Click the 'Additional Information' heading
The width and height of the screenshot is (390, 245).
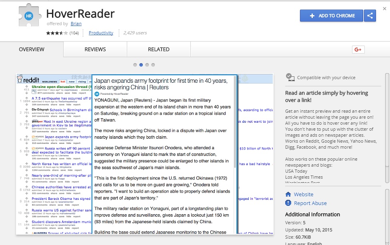tap(312, 215)
